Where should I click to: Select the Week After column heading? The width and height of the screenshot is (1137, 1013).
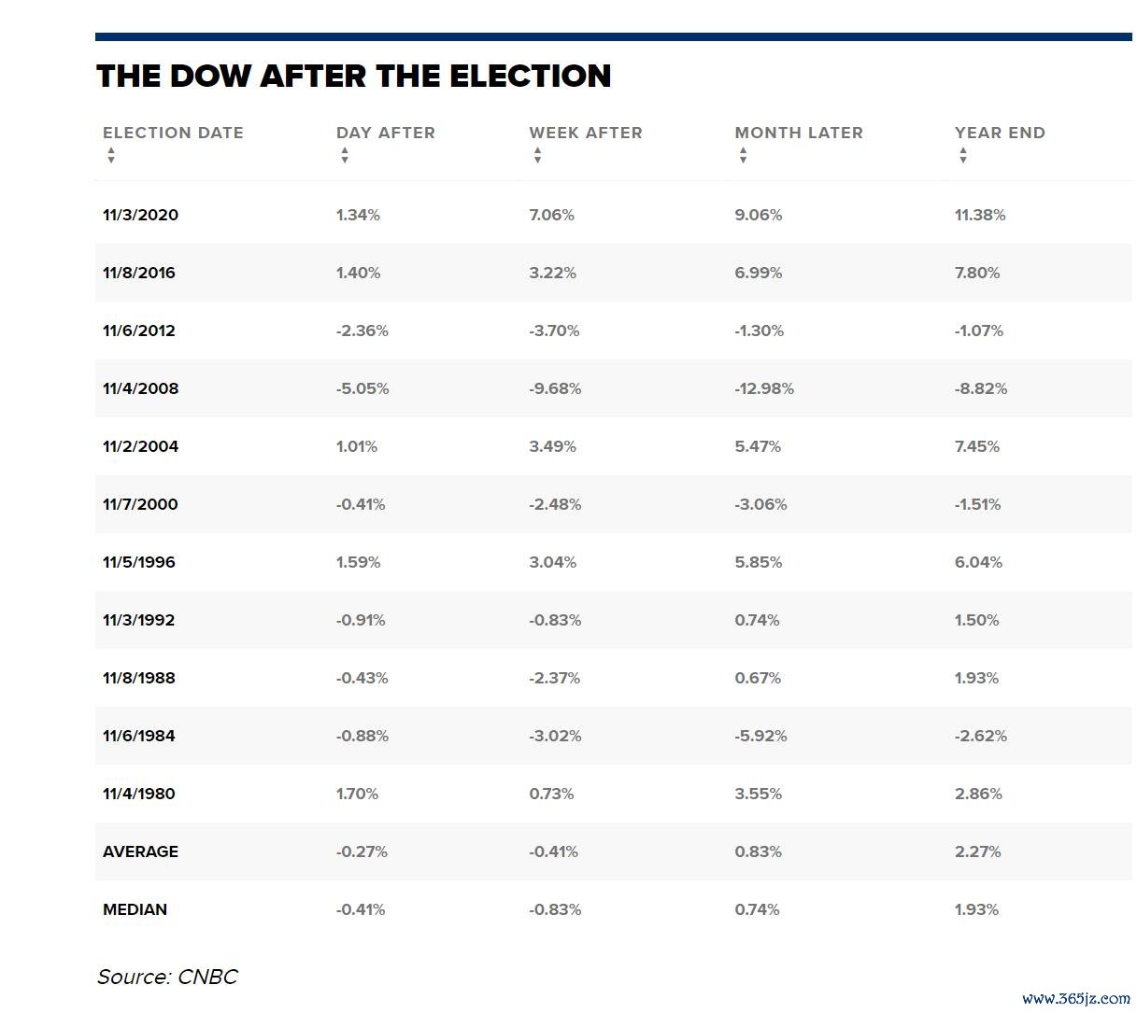(x=586, y=133)
